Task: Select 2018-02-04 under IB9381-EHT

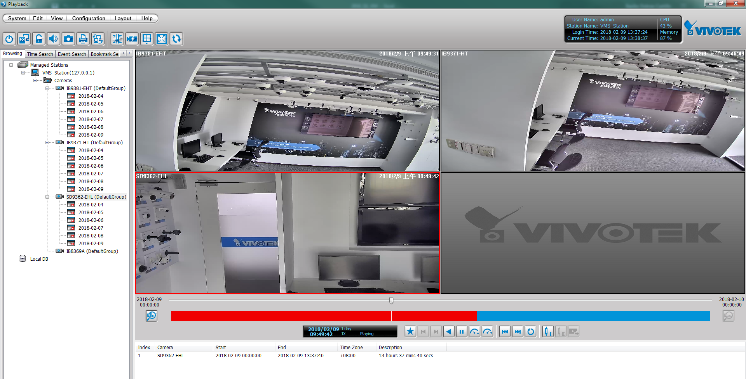Action: (x=91, y=96)
